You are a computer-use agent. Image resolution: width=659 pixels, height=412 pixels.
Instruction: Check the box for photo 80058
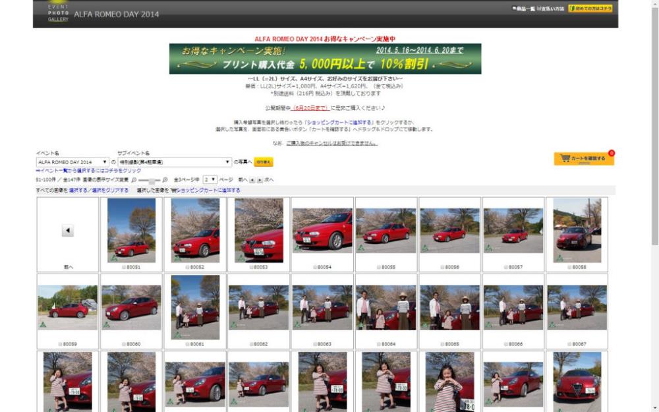tap(570, 268)
